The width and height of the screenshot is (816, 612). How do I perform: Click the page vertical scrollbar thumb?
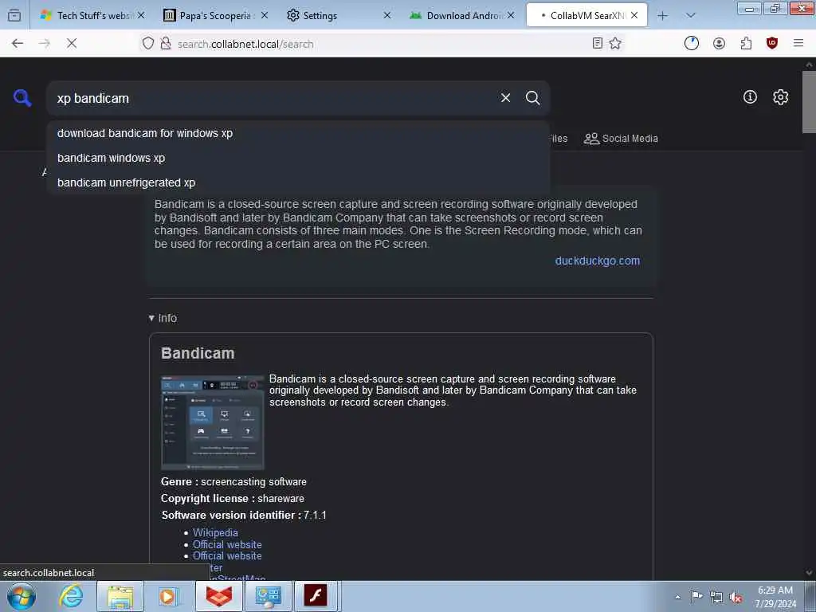pyautogui.click(x=809, y=102)
